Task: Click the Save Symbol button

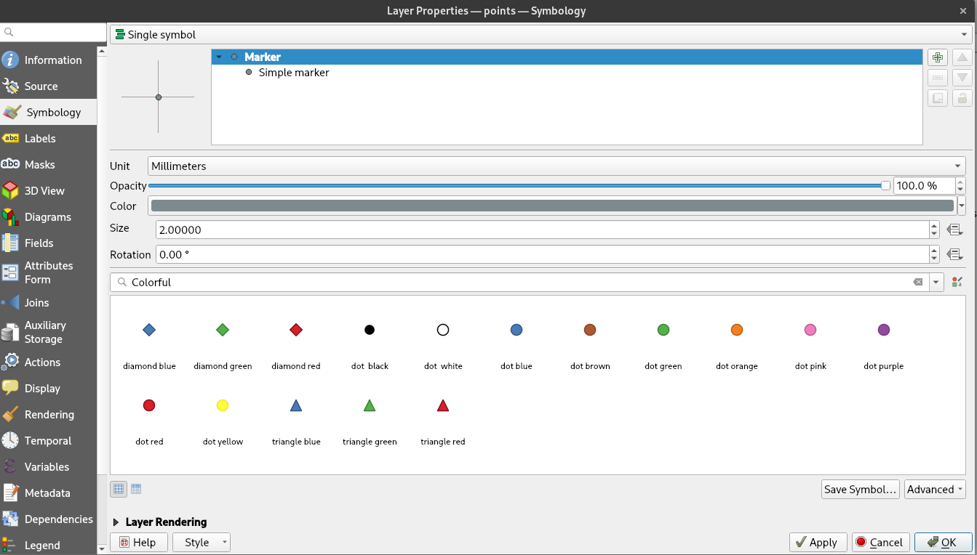Action: 859,489
